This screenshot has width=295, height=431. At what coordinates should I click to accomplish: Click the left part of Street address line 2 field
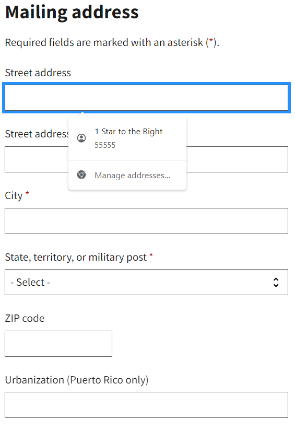(37, 159)
